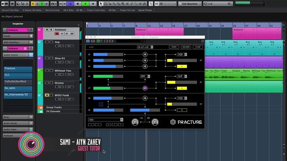Click the purple CT modulation knob
Image resolution: width=287 pixels, height=161 pixels.
click(x=145, y=89)
